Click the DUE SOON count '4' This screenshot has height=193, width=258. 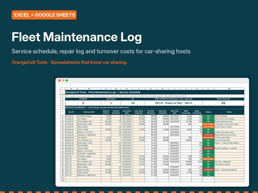pyautogui.click(x=111, y=103)
